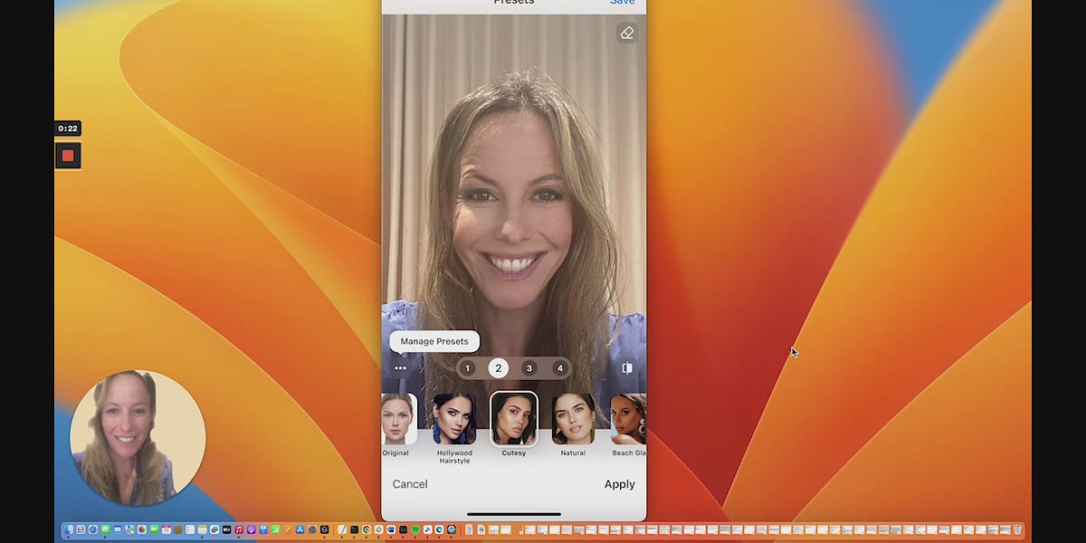
Task: Cancel out of the Presets editor
Action: (409, 484)
